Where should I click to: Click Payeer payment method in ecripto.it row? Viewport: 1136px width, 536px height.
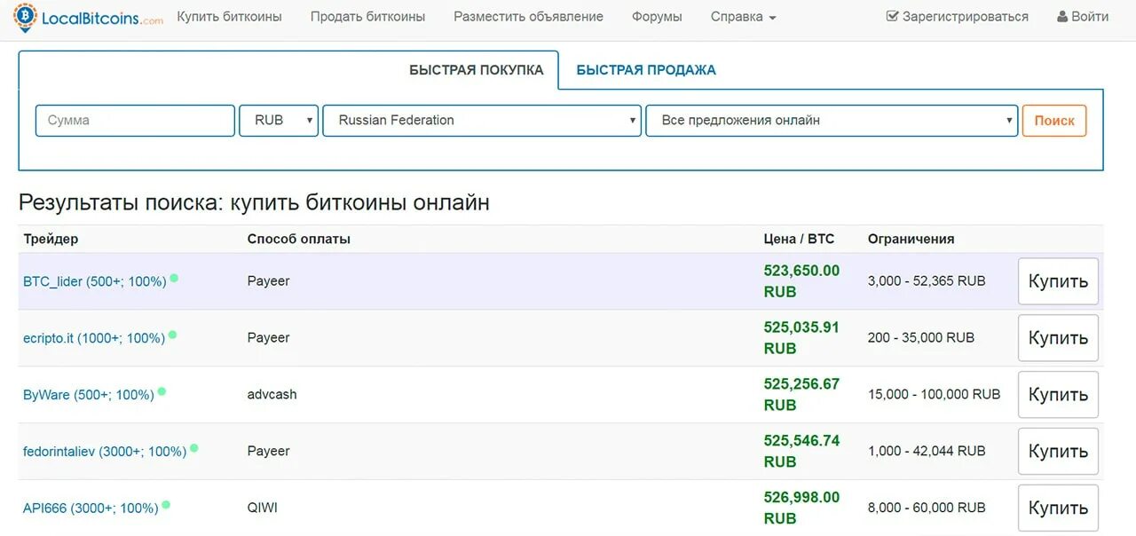(x=269, y=338)
